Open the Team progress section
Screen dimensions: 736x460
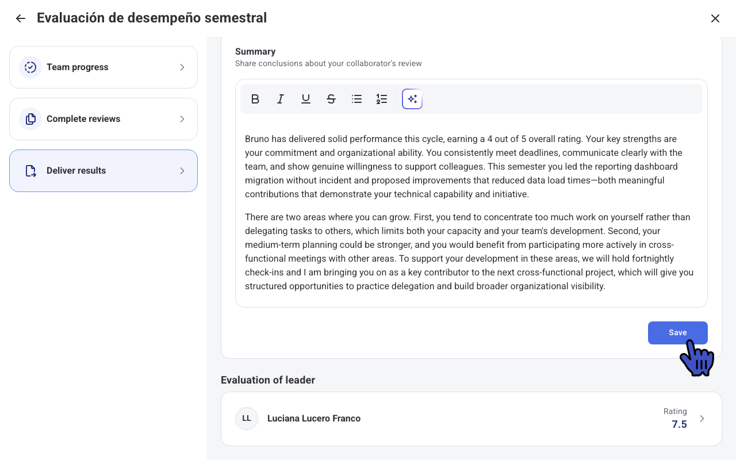(x=103, y=67)
